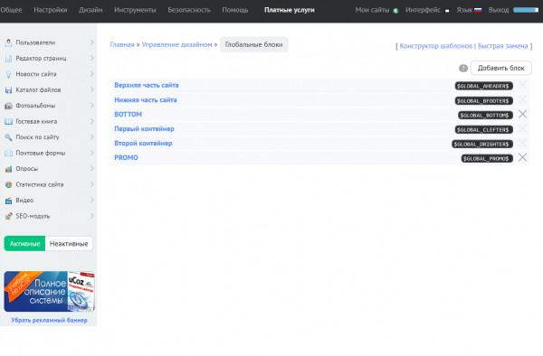Image resolution: width=543 pixels, height=356 pixels.
Task: Click the uCoz textbook advertising banner
Action: pos(49,292)
